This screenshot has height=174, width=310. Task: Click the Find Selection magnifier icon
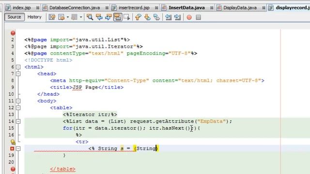90,17
